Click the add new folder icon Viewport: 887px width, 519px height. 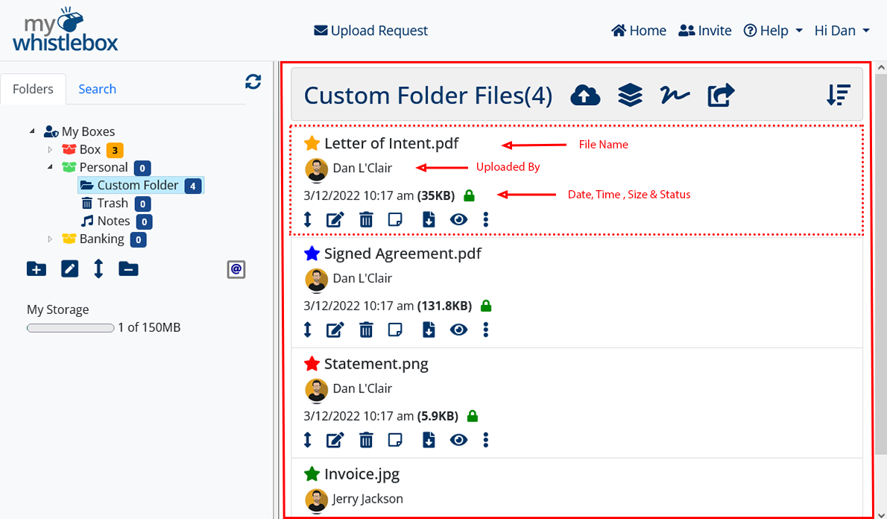pos(36,269)
